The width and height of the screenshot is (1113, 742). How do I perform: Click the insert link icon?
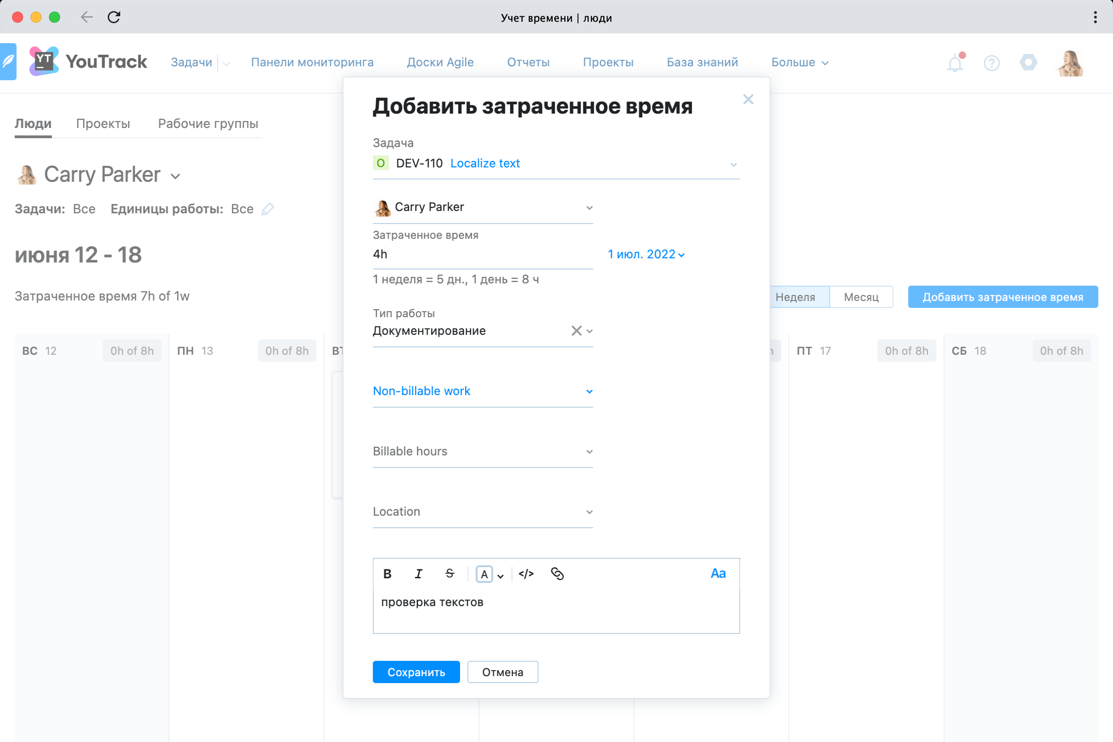(557, 574)
